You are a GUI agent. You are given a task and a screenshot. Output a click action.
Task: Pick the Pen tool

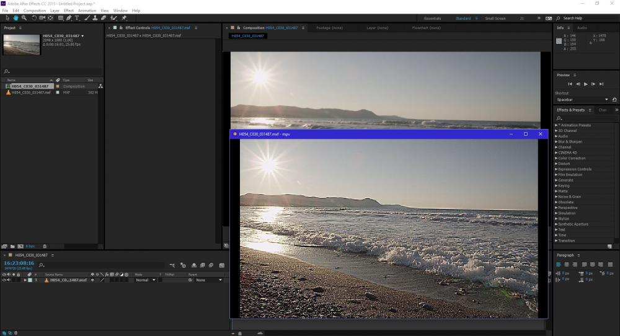pyautogui.click(x=69, y=18)
